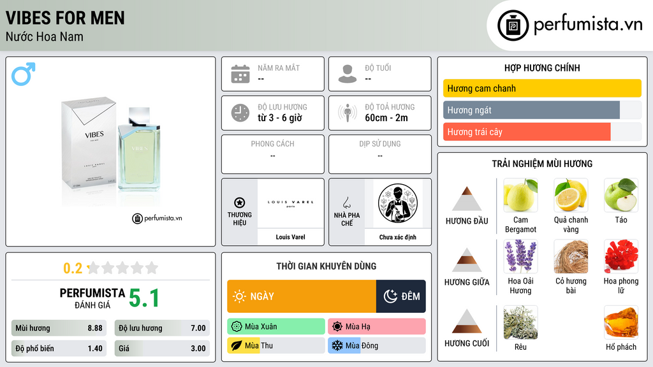Click the Hợp hương chính heading

[x=542, y=68]
